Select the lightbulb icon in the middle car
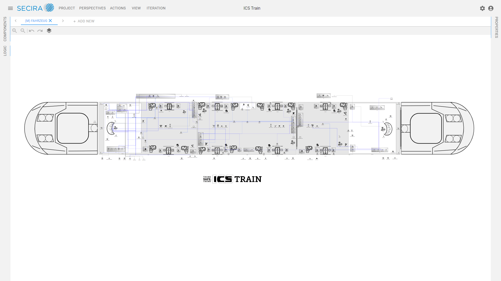The height and width of the screenshot is (281, 501). coord(218,126)
